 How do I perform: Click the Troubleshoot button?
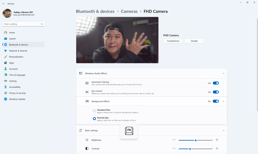(173, 41)
